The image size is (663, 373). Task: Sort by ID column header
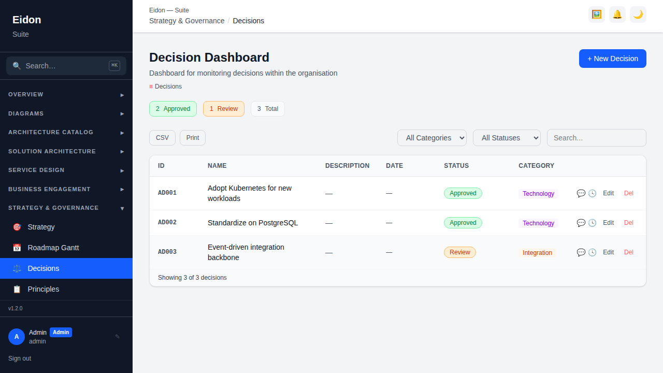click(x=161, y=166)
